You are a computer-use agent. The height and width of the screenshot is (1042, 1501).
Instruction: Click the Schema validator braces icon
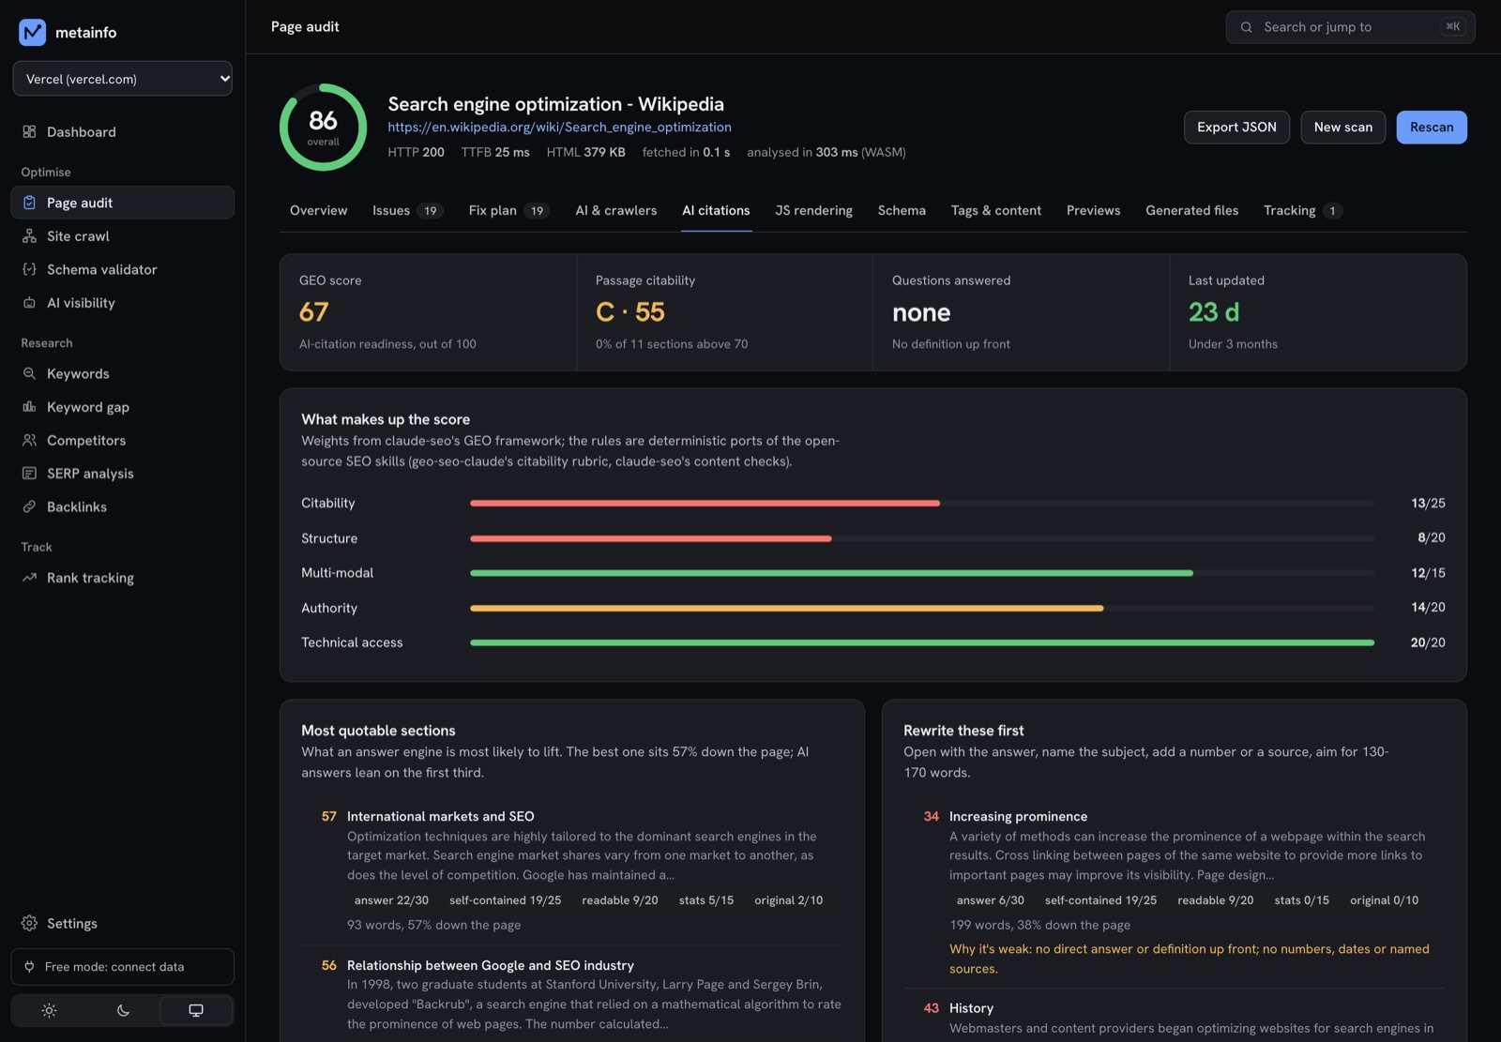(29, 269)
